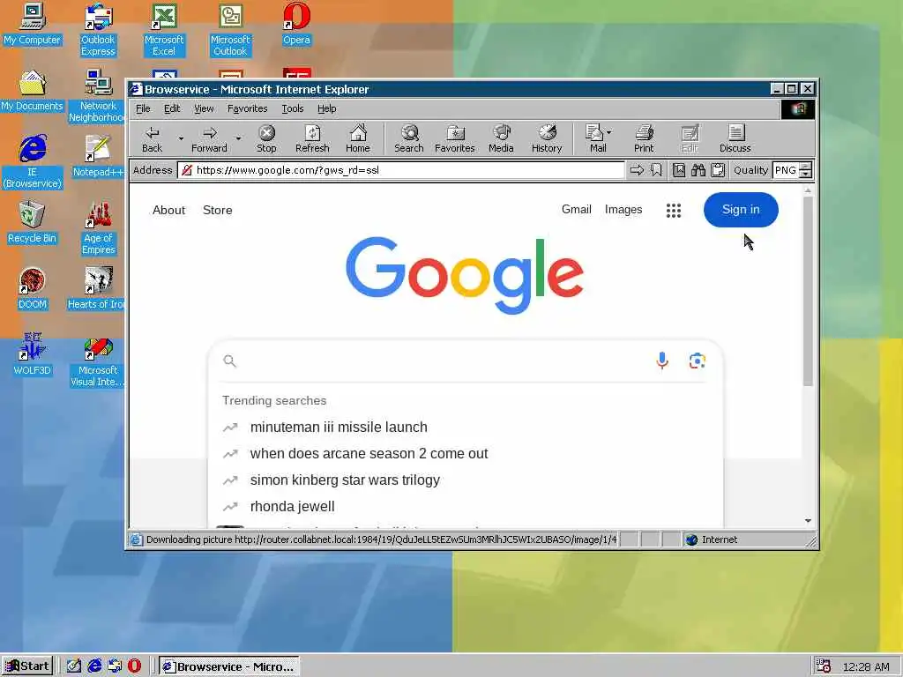The height and width of the screenshot is (677, 903).
Task: Open the View menu
Action: click(x=204, y=108)
